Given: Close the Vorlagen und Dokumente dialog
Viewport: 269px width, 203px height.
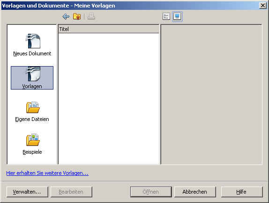Looking at the screenshot, I should 262,6.
